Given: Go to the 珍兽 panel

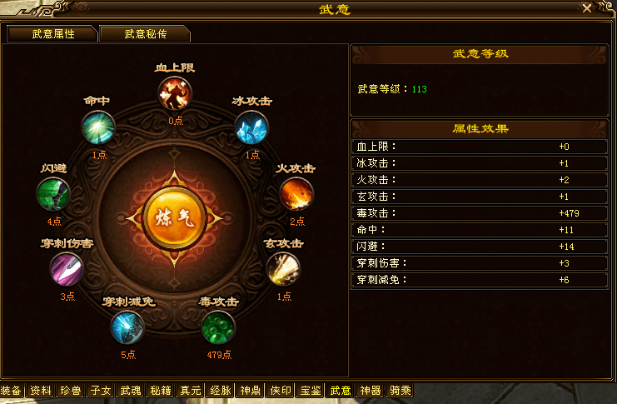Looking at the screenshot, I should coord(71,390).
